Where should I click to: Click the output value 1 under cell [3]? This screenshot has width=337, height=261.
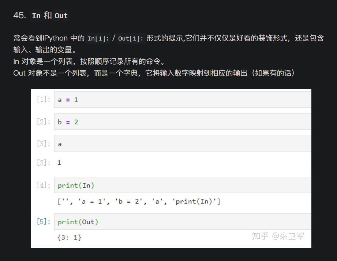(59, 162)
